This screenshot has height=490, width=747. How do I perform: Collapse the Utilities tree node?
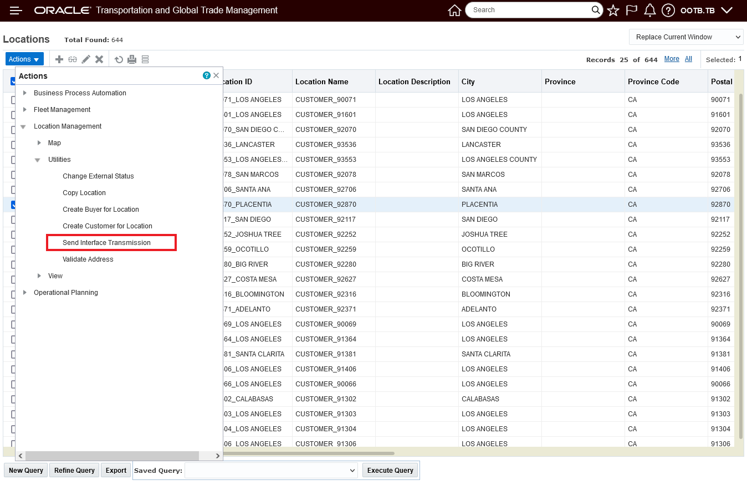click(x=38, y=160)
